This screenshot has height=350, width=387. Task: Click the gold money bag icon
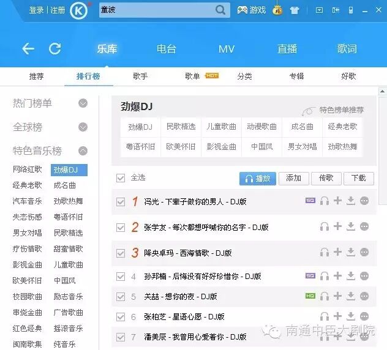(277, 10)
